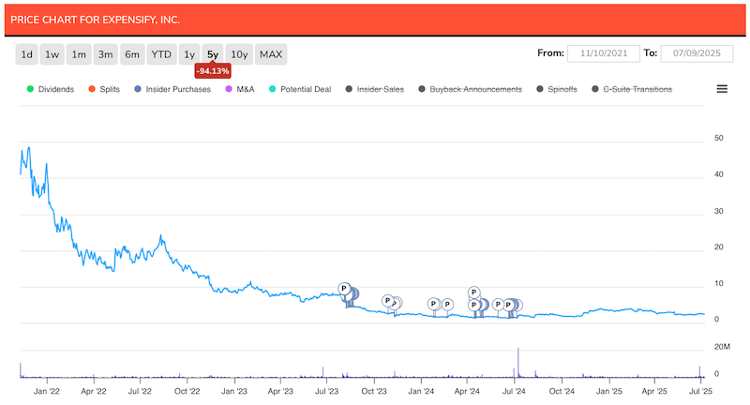Viewport: 750px width, 405px height.
Task: Click the 50 price axis label
Action: click(x=718, y=138)
